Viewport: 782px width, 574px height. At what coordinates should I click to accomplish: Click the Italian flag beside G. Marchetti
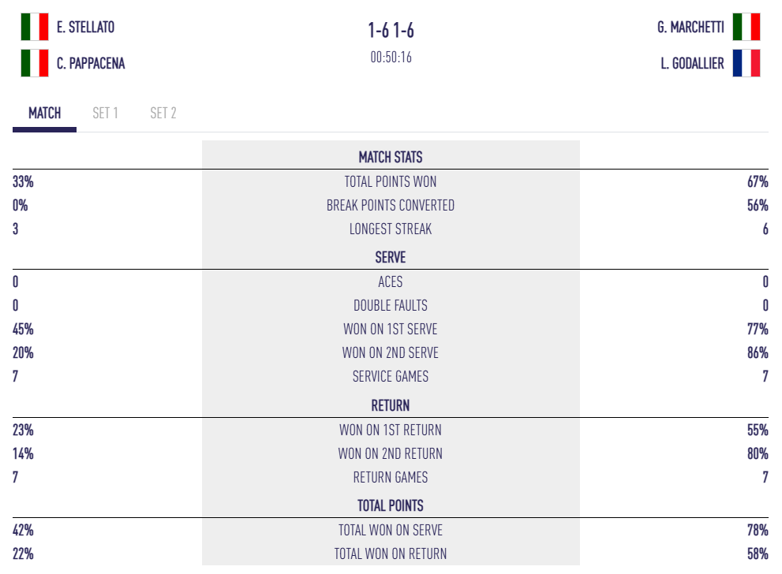[746, 27]
